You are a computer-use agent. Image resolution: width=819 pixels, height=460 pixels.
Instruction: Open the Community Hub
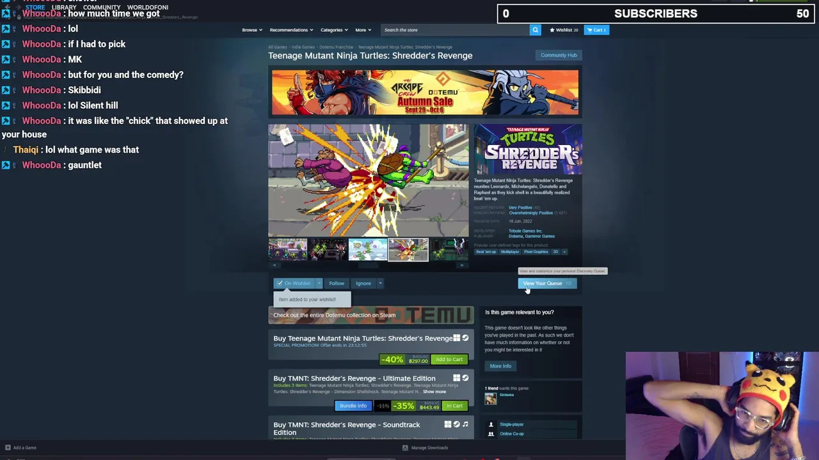(x=559, y=55)
